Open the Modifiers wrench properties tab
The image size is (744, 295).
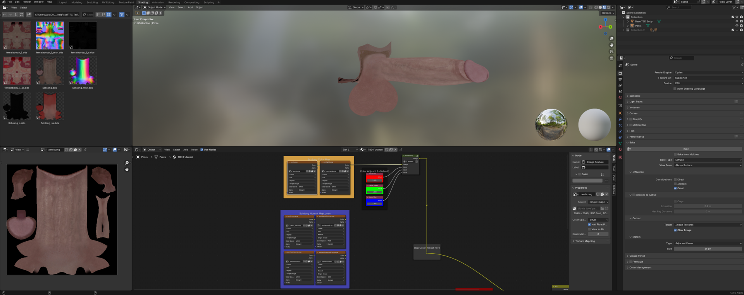[620, 119]
